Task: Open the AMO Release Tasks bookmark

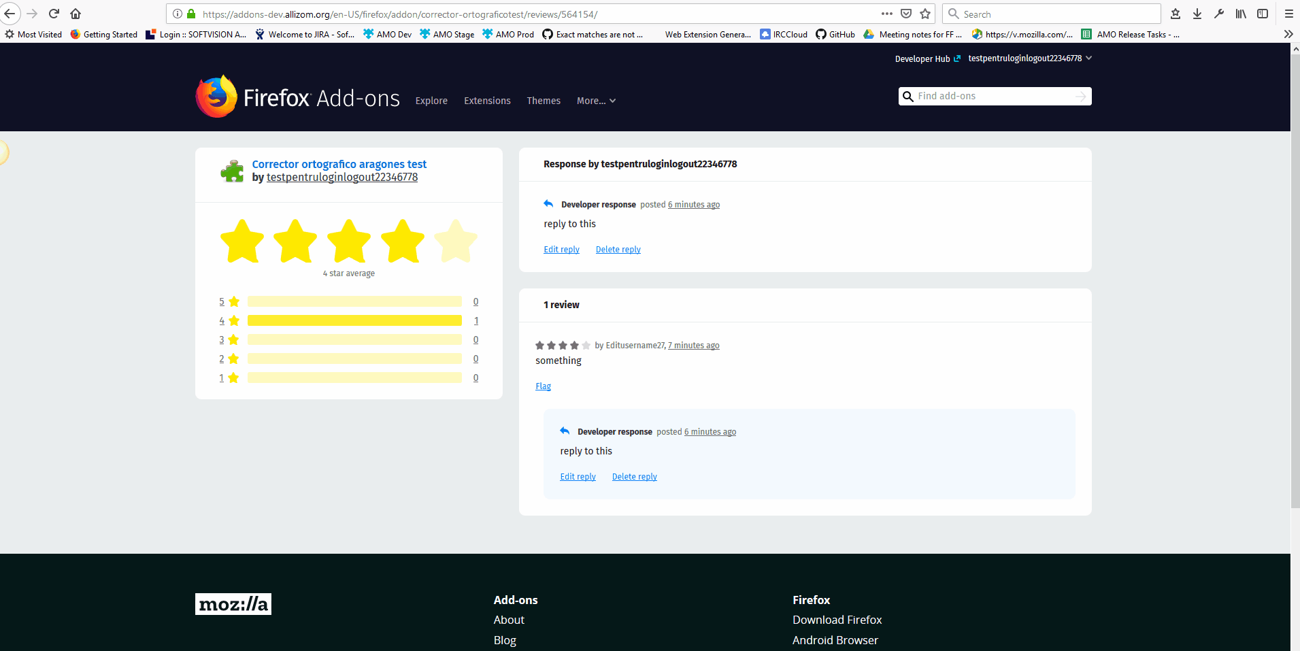Action: [1130, 34]
